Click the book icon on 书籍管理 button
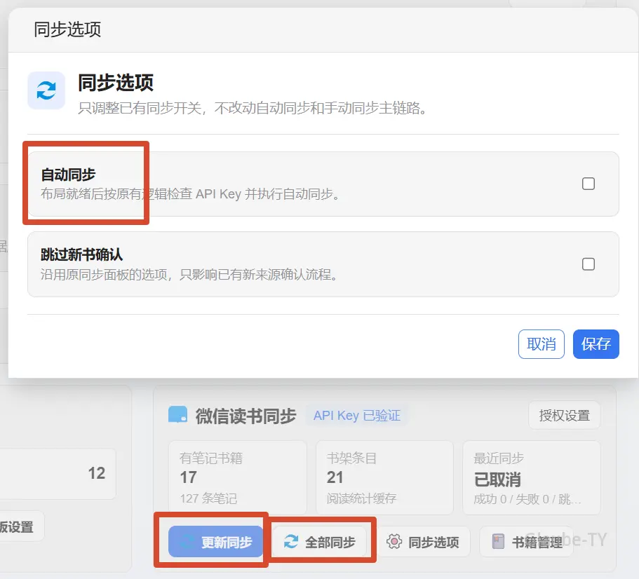This screenshot has height=579, width=639. pyautogui.click(x=498, y=542)
